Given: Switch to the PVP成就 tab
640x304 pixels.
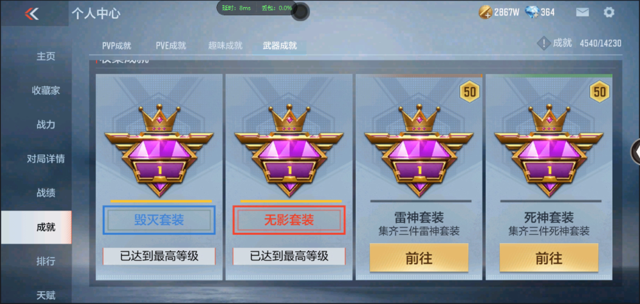Looking at the screenshot, I should point(116,45).
